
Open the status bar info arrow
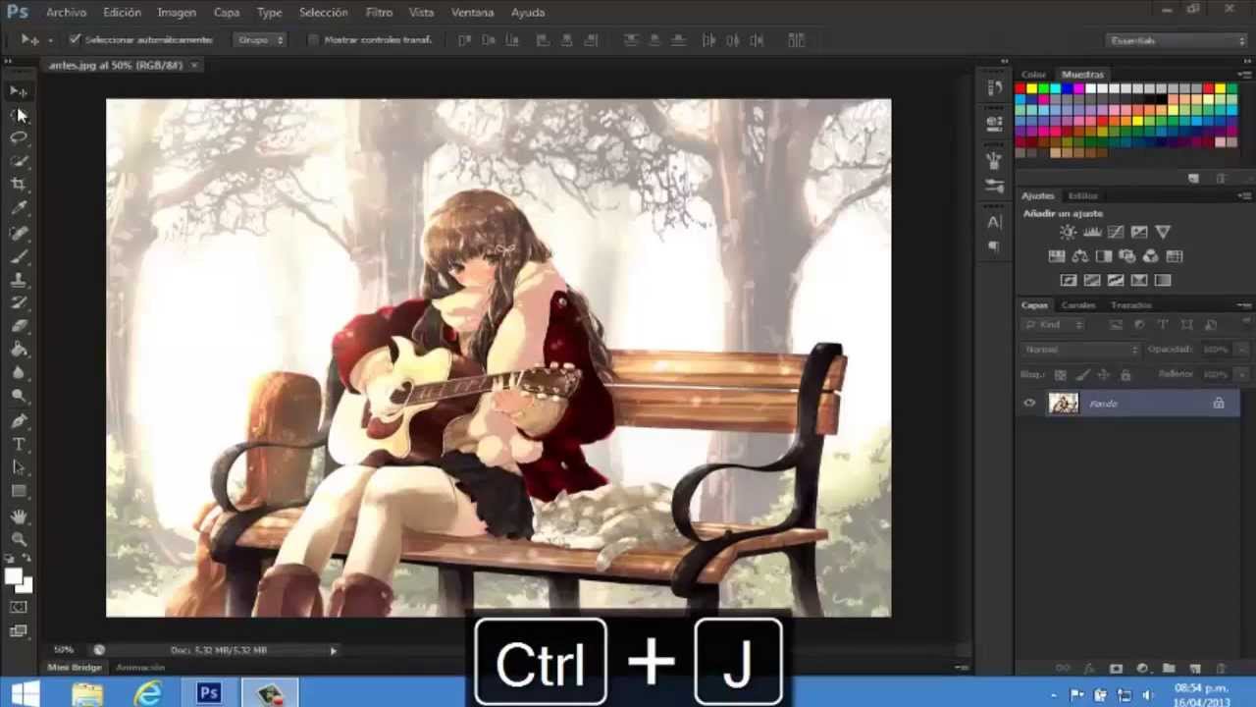(333, 650)
